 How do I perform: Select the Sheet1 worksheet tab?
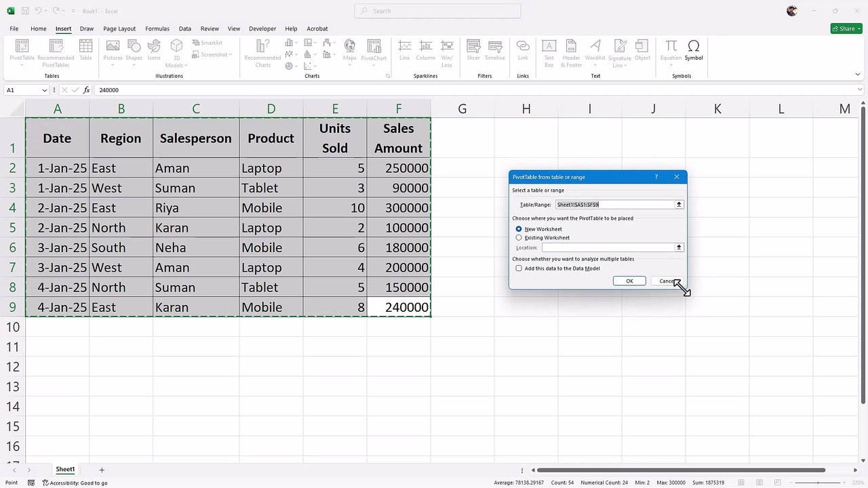pyautogui.click(x=65, y=469)
